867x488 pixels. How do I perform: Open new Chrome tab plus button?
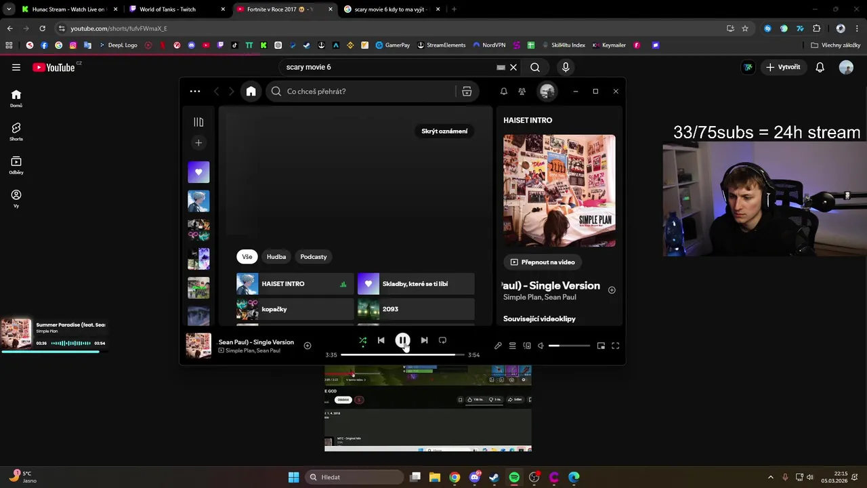pos(454,9)
